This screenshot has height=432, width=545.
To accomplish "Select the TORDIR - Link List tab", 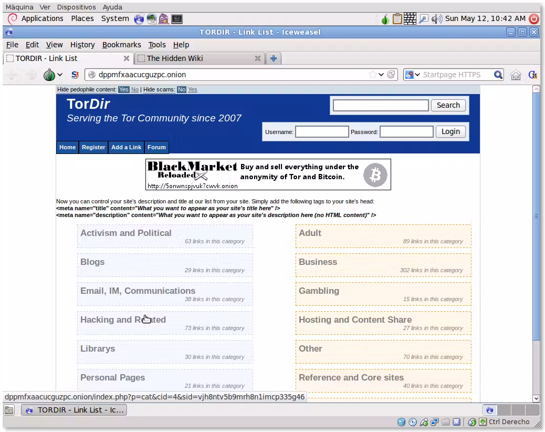I will tap(68, 58).
